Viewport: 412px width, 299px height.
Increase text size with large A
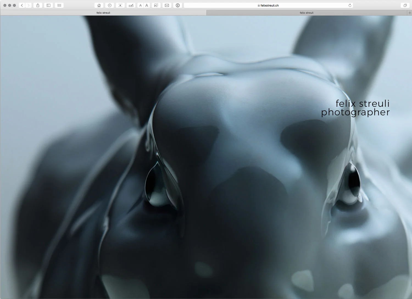click(147, 5)
